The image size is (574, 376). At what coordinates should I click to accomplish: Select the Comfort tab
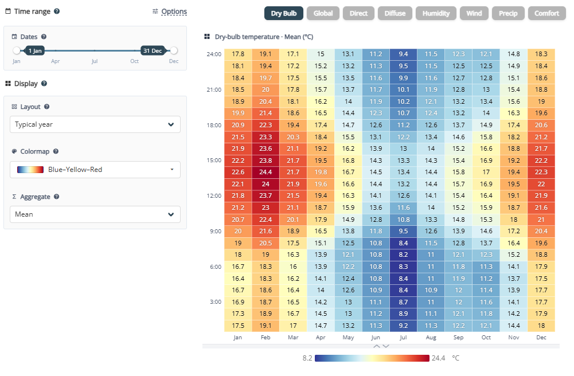(x=546, y=14)
